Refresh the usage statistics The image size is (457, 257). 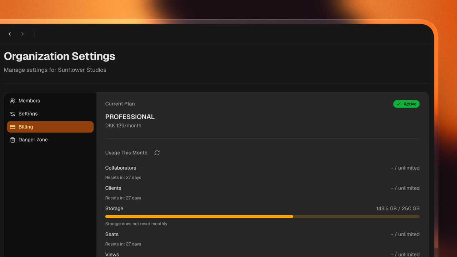click(x=157, y=153)
